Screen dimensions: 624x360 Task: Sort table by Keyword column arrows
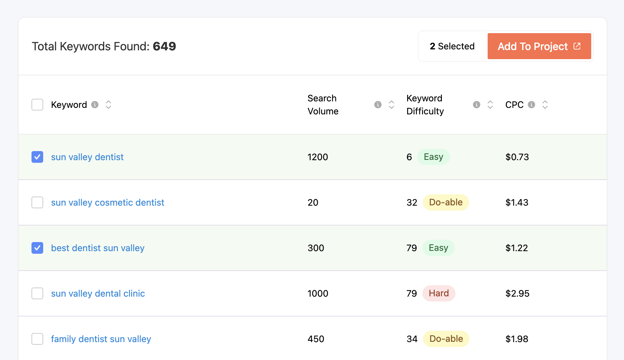click(x=108, y=105)
